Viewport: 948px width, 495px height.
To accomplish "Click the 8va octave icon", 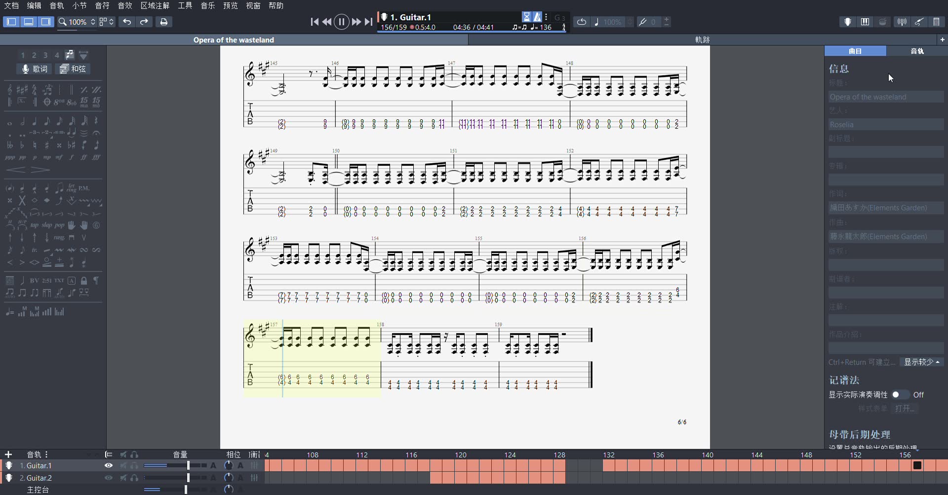I will tap(59, 102).
